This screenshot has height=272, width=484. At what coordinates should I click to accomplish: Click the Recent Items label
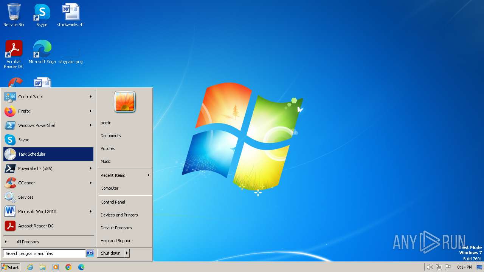pos(113,175)
